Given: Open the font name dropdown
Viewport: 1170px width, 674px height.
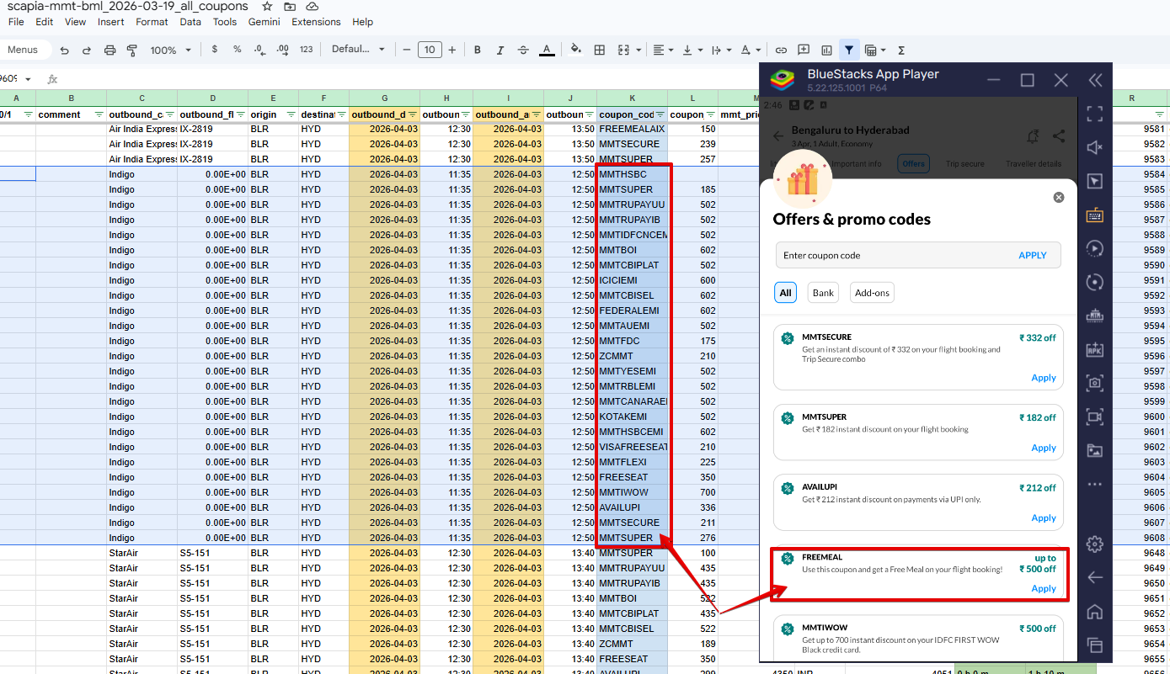Looking at the screenshot, I should pyautogui.click(x=358, y=50).
